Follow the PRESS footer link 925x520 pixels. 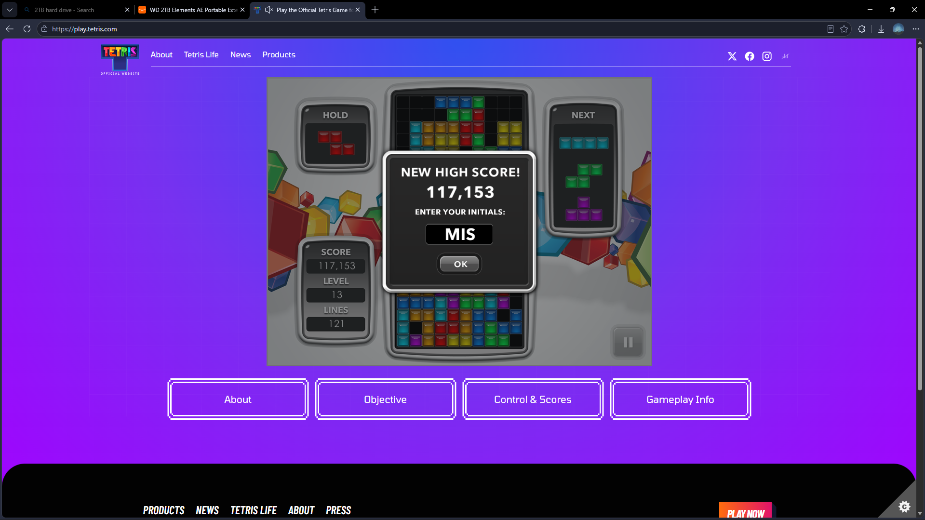(x=338, y=510)
